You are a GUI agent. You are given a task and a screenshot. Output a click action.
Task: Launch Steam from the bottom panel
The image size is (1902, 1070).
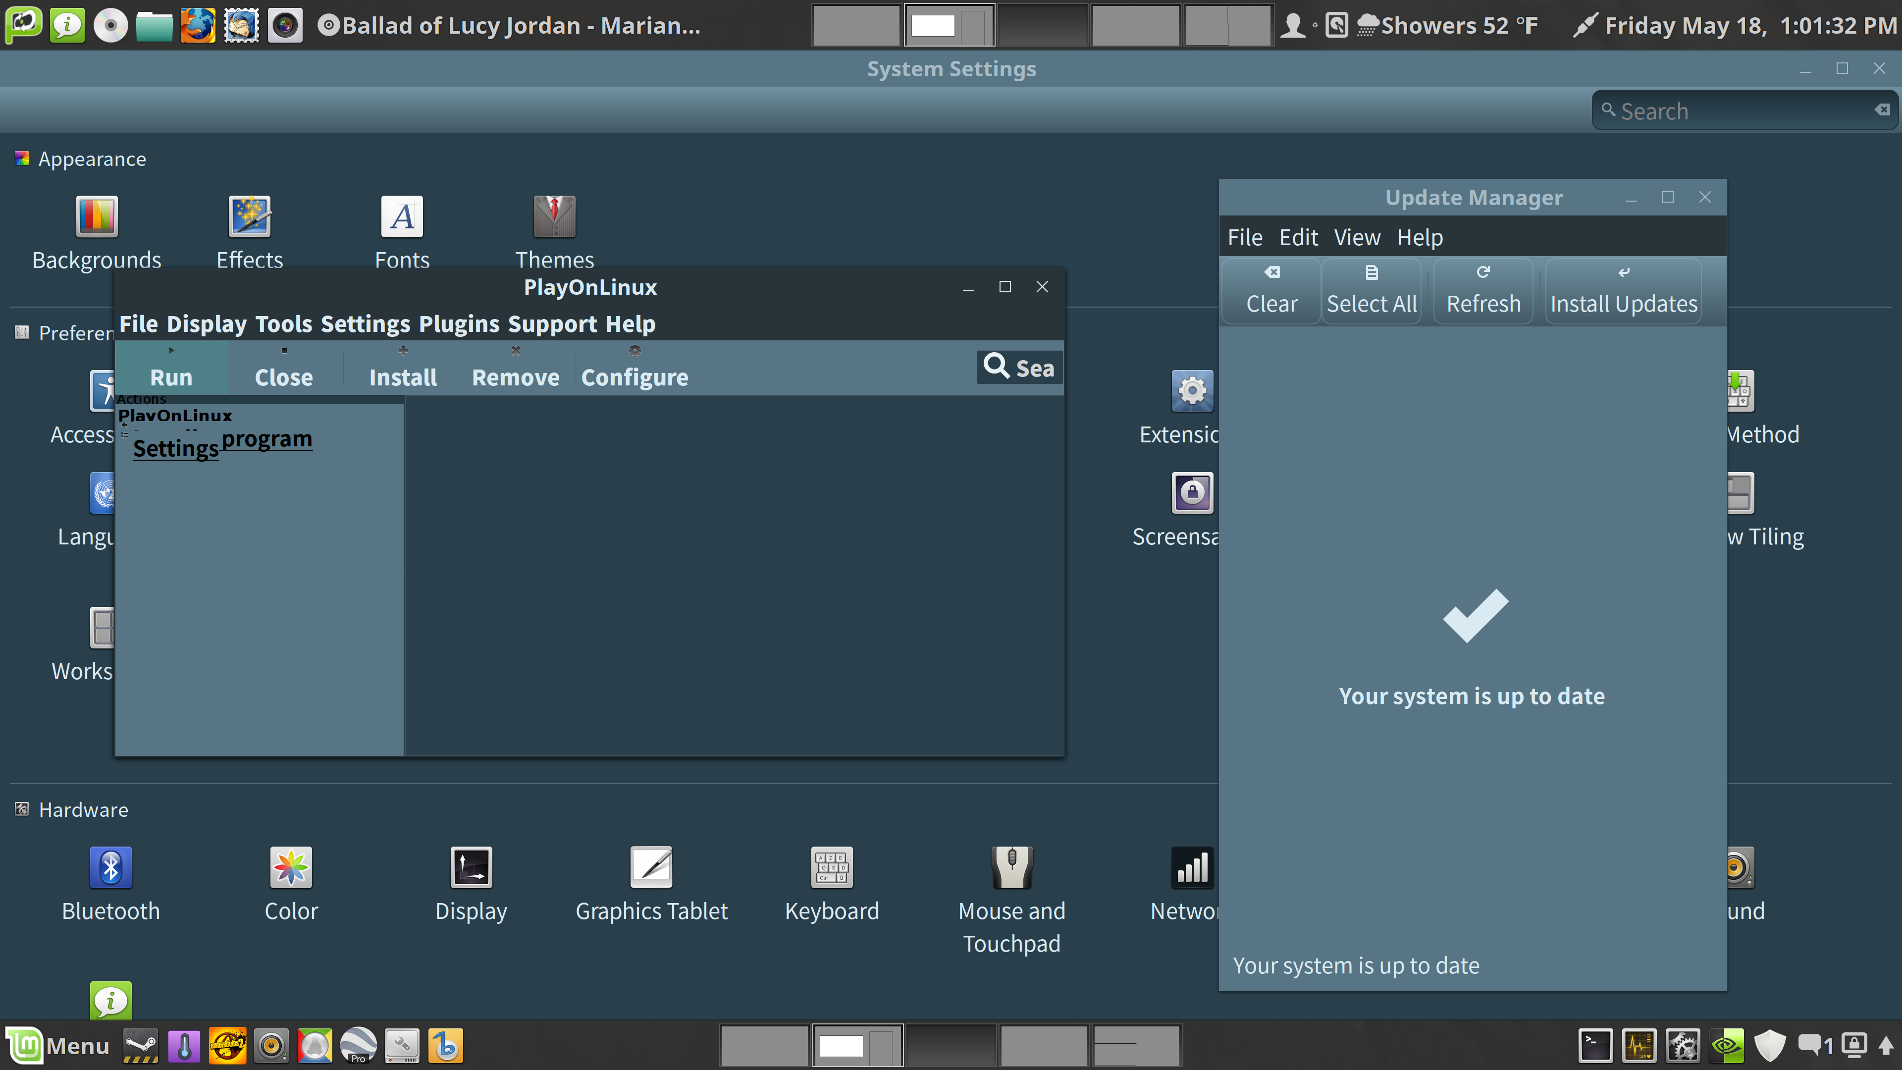140,1046
